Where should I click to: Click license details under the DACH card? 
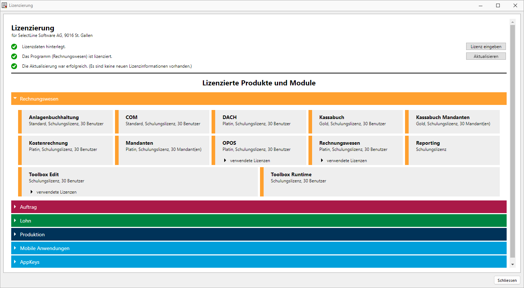(256, 124)
